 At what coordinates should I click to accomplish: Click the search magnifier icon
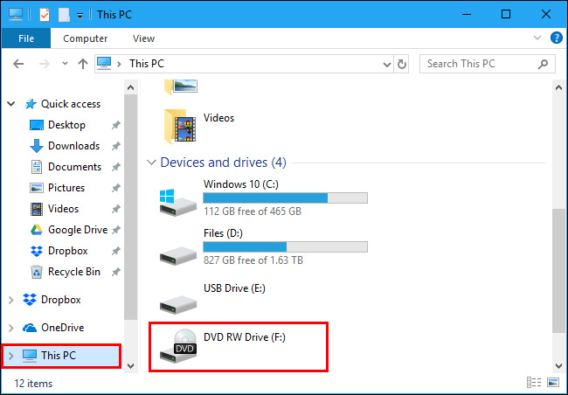click(543, 64)
